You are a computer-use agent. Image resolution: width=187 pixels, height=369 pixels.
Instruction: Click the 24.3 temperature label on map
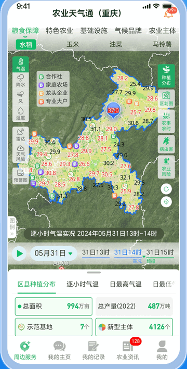119,144
